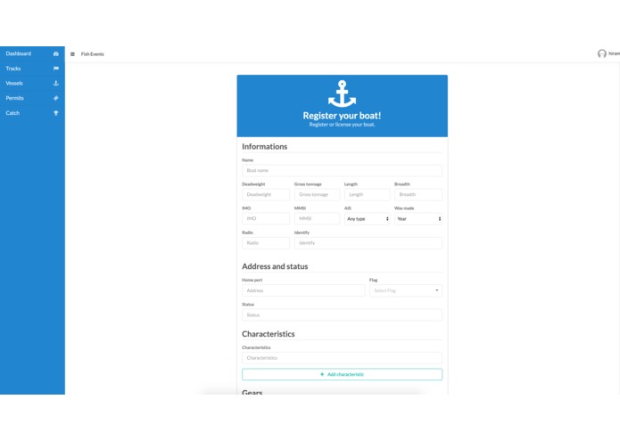Click the Dashboard gauge icon
The width and height of the screenshot is (620, 440).
point(55,53)
